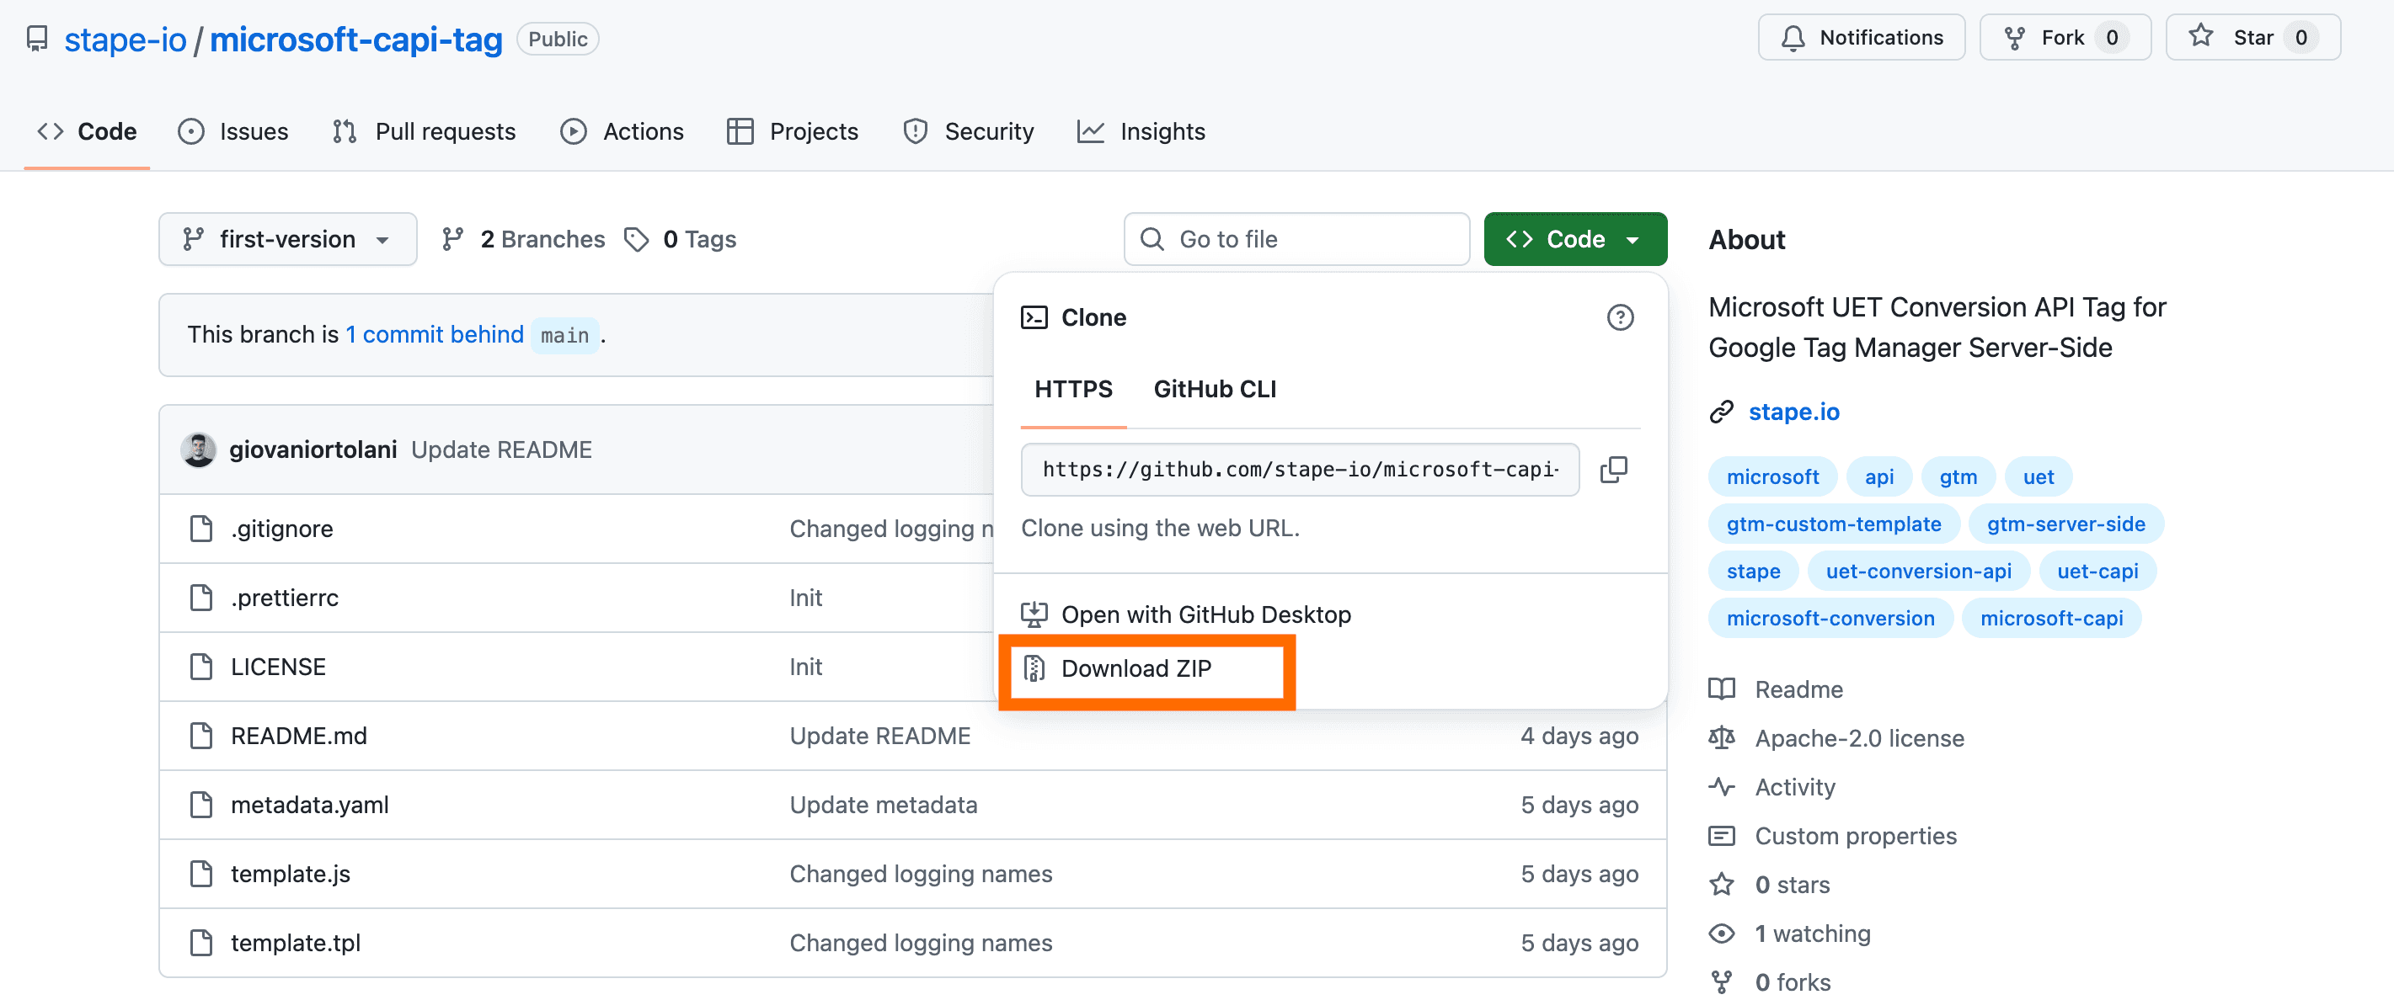Open the stape-io organization link
Image resolution: width=2394 pixels, height=1000 pixels.
[x=126, y=39]
